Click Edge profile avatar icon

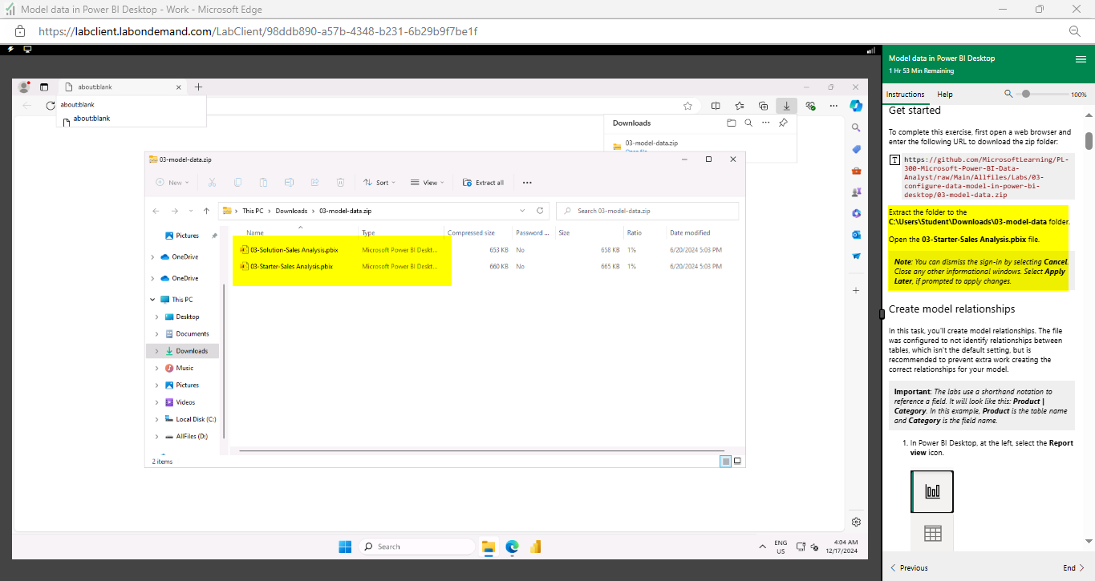click(x=23, y=87)
